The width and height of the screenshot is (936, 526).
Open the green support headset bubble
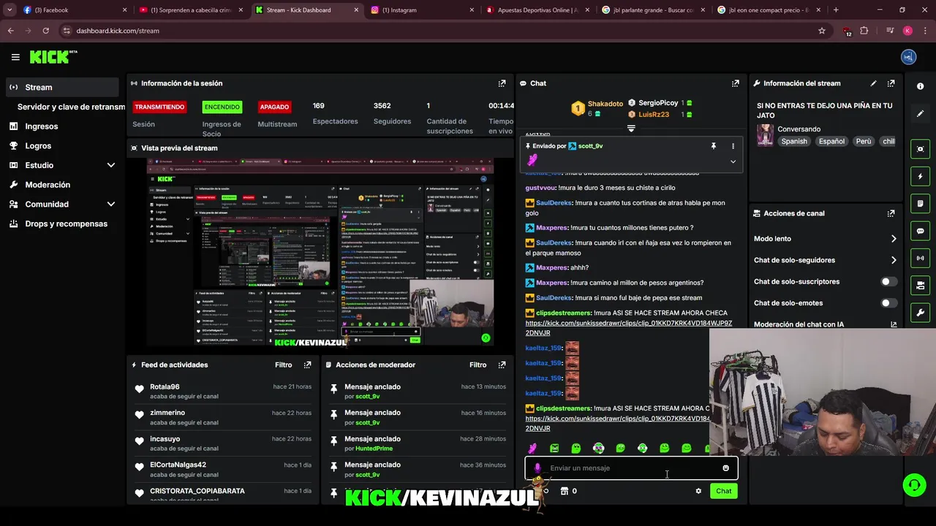click(913, 484)
